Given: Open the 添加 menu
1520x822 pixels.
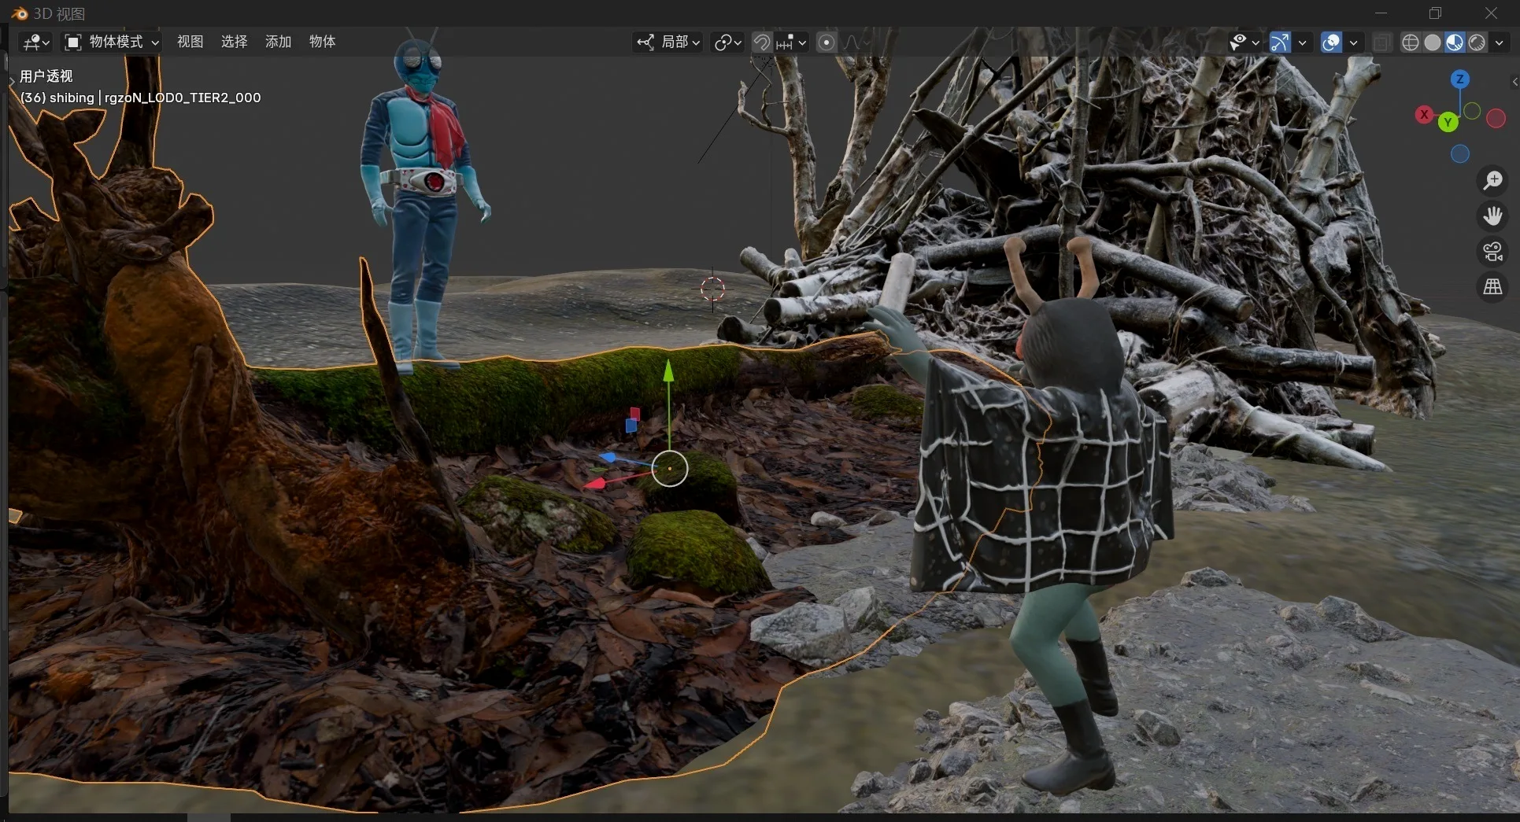Looking at the screenshot, I should pos(278,42).
